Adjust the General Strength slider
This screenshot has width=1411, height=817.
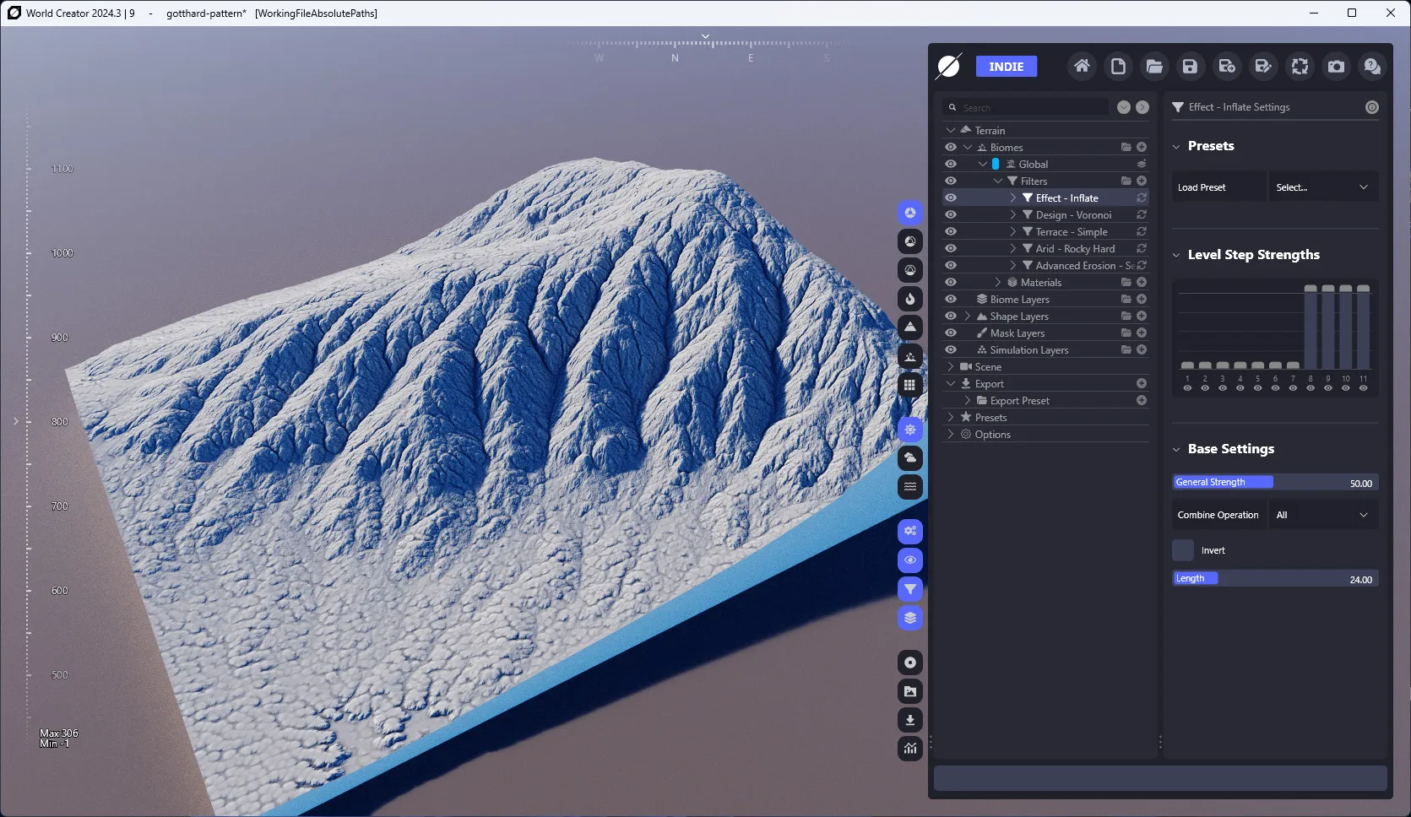pyautogui.click(x=1275, y=483)
